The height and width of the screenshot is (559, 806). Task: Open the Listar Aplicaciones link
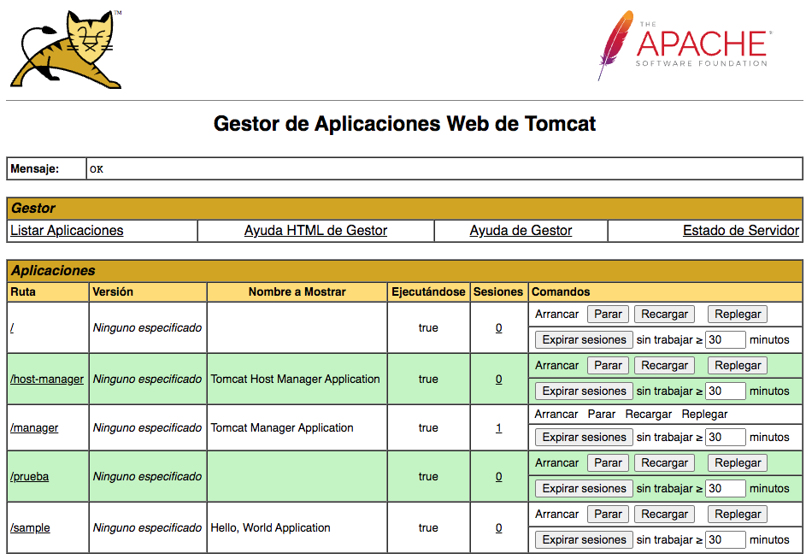click(67, 231)
